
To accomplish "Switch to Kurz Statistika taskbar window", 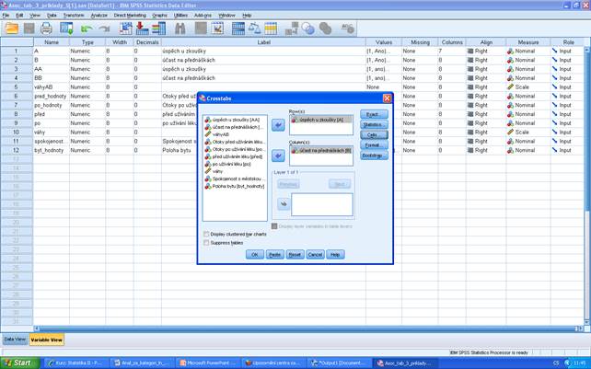I will click(x=76, y=363).
